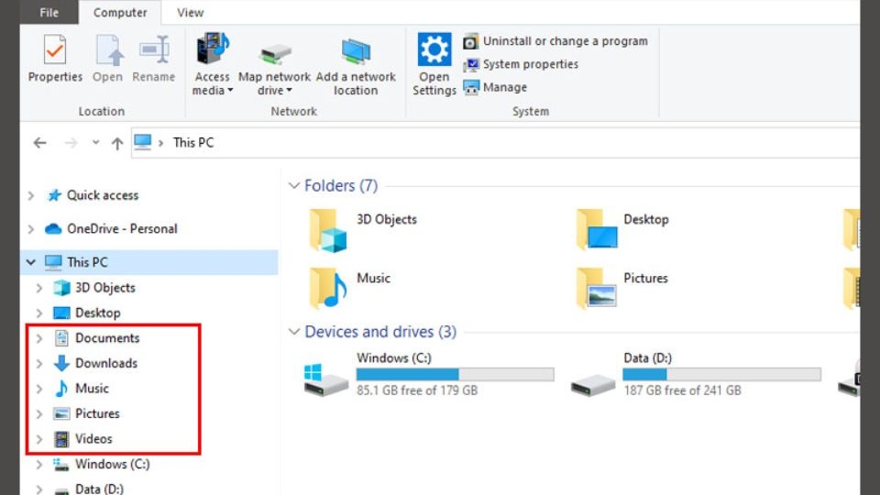Expand Quick access in navigation pane
This screenshot has height=495, width=880.
pos(31,195)
